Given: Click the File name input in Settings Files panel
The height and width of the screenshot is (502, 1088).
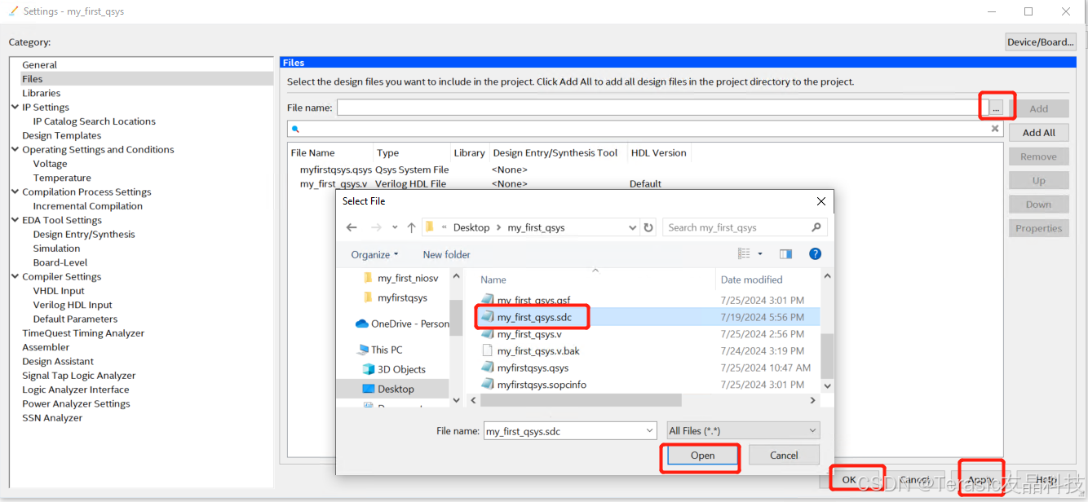Looking at the screenshot, I should [x=657, y=108].
